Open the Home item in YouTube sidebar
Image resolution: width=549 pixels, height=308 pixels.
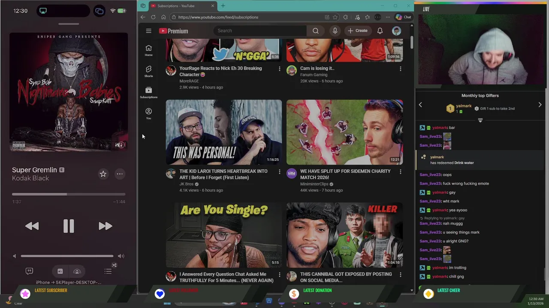point(148,50)
